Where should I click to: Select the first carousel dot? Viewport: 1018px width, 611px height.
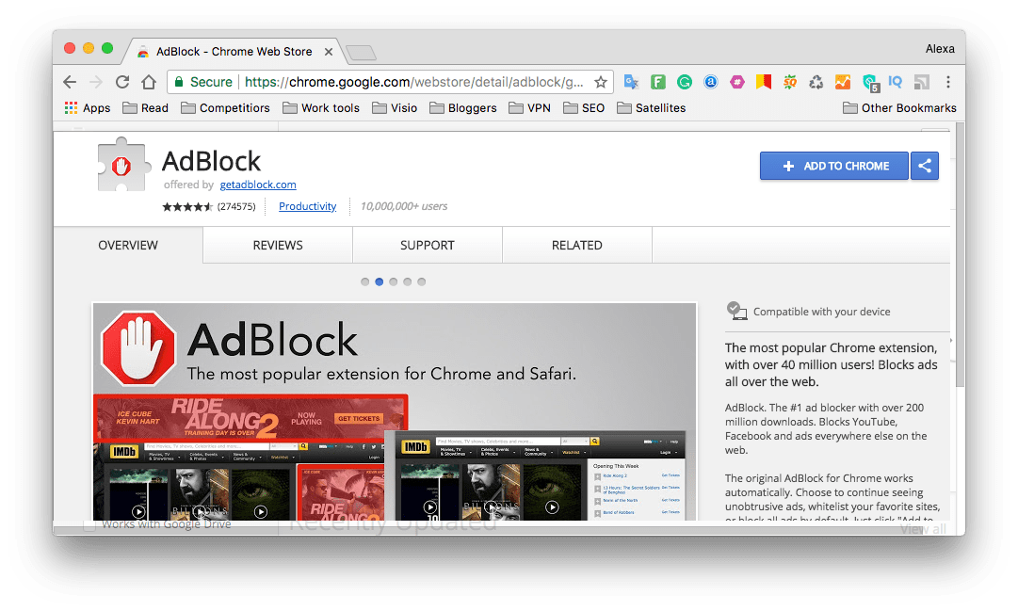(364, 281)
